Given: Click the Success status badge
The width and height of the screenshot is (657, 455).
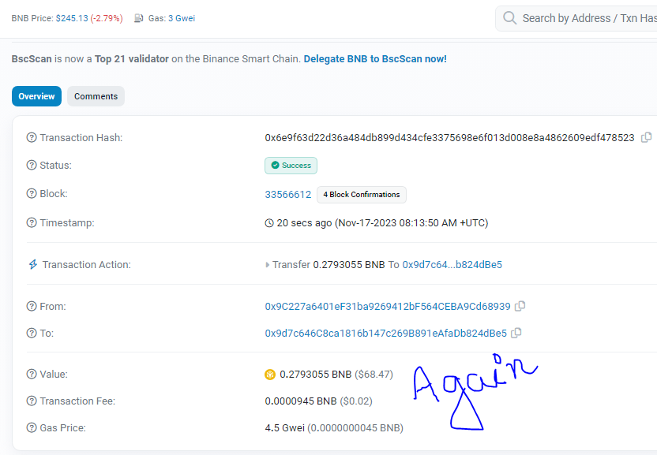Looking at the screenshot, I should pyautogui.click(x=291, y=166).
